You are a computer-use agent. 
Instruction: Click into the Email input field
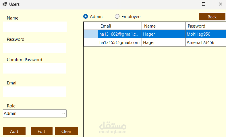[34, 92]
